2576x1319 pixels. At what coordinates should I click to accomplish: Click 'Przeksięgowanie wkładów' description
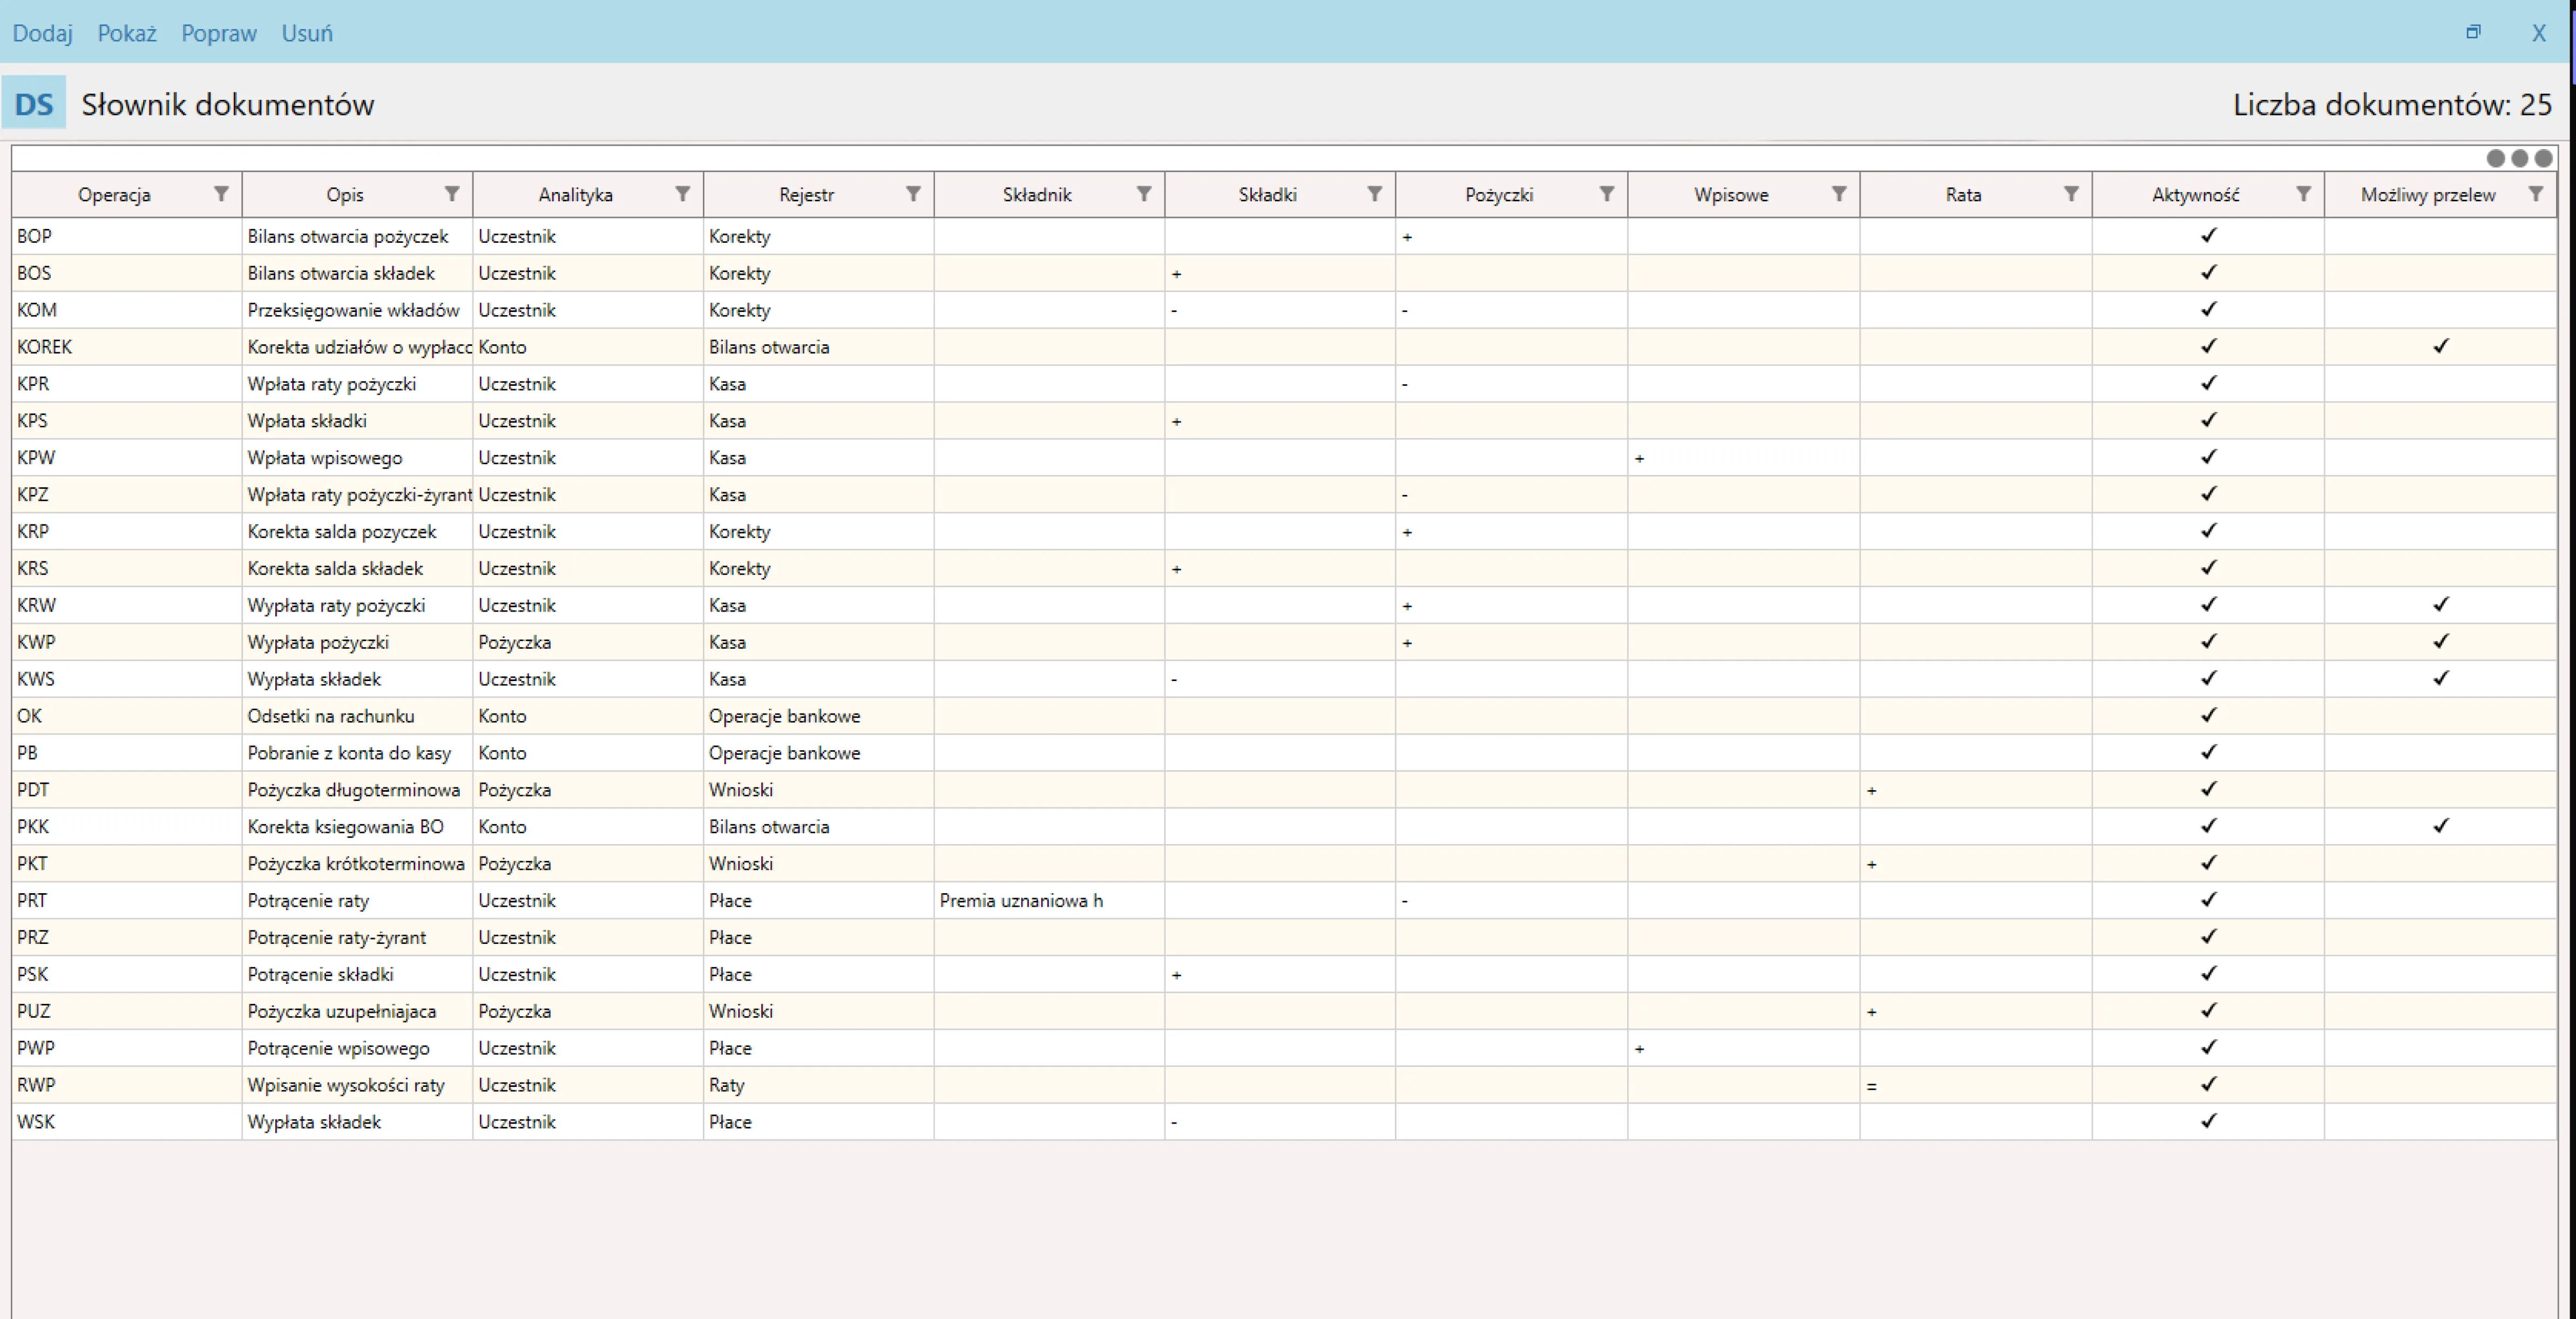[x=353, y=311]
